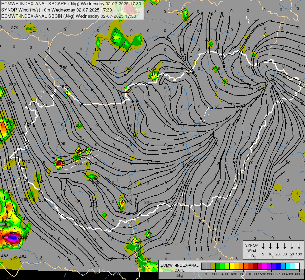The width and height of the screenshot is (305, 280).
Task: Click the 4000 tick label on color scale
Action: tap(290, 274)
